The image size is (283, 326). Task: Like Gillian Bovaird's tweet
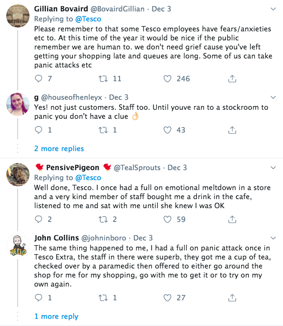click(167, 79)
